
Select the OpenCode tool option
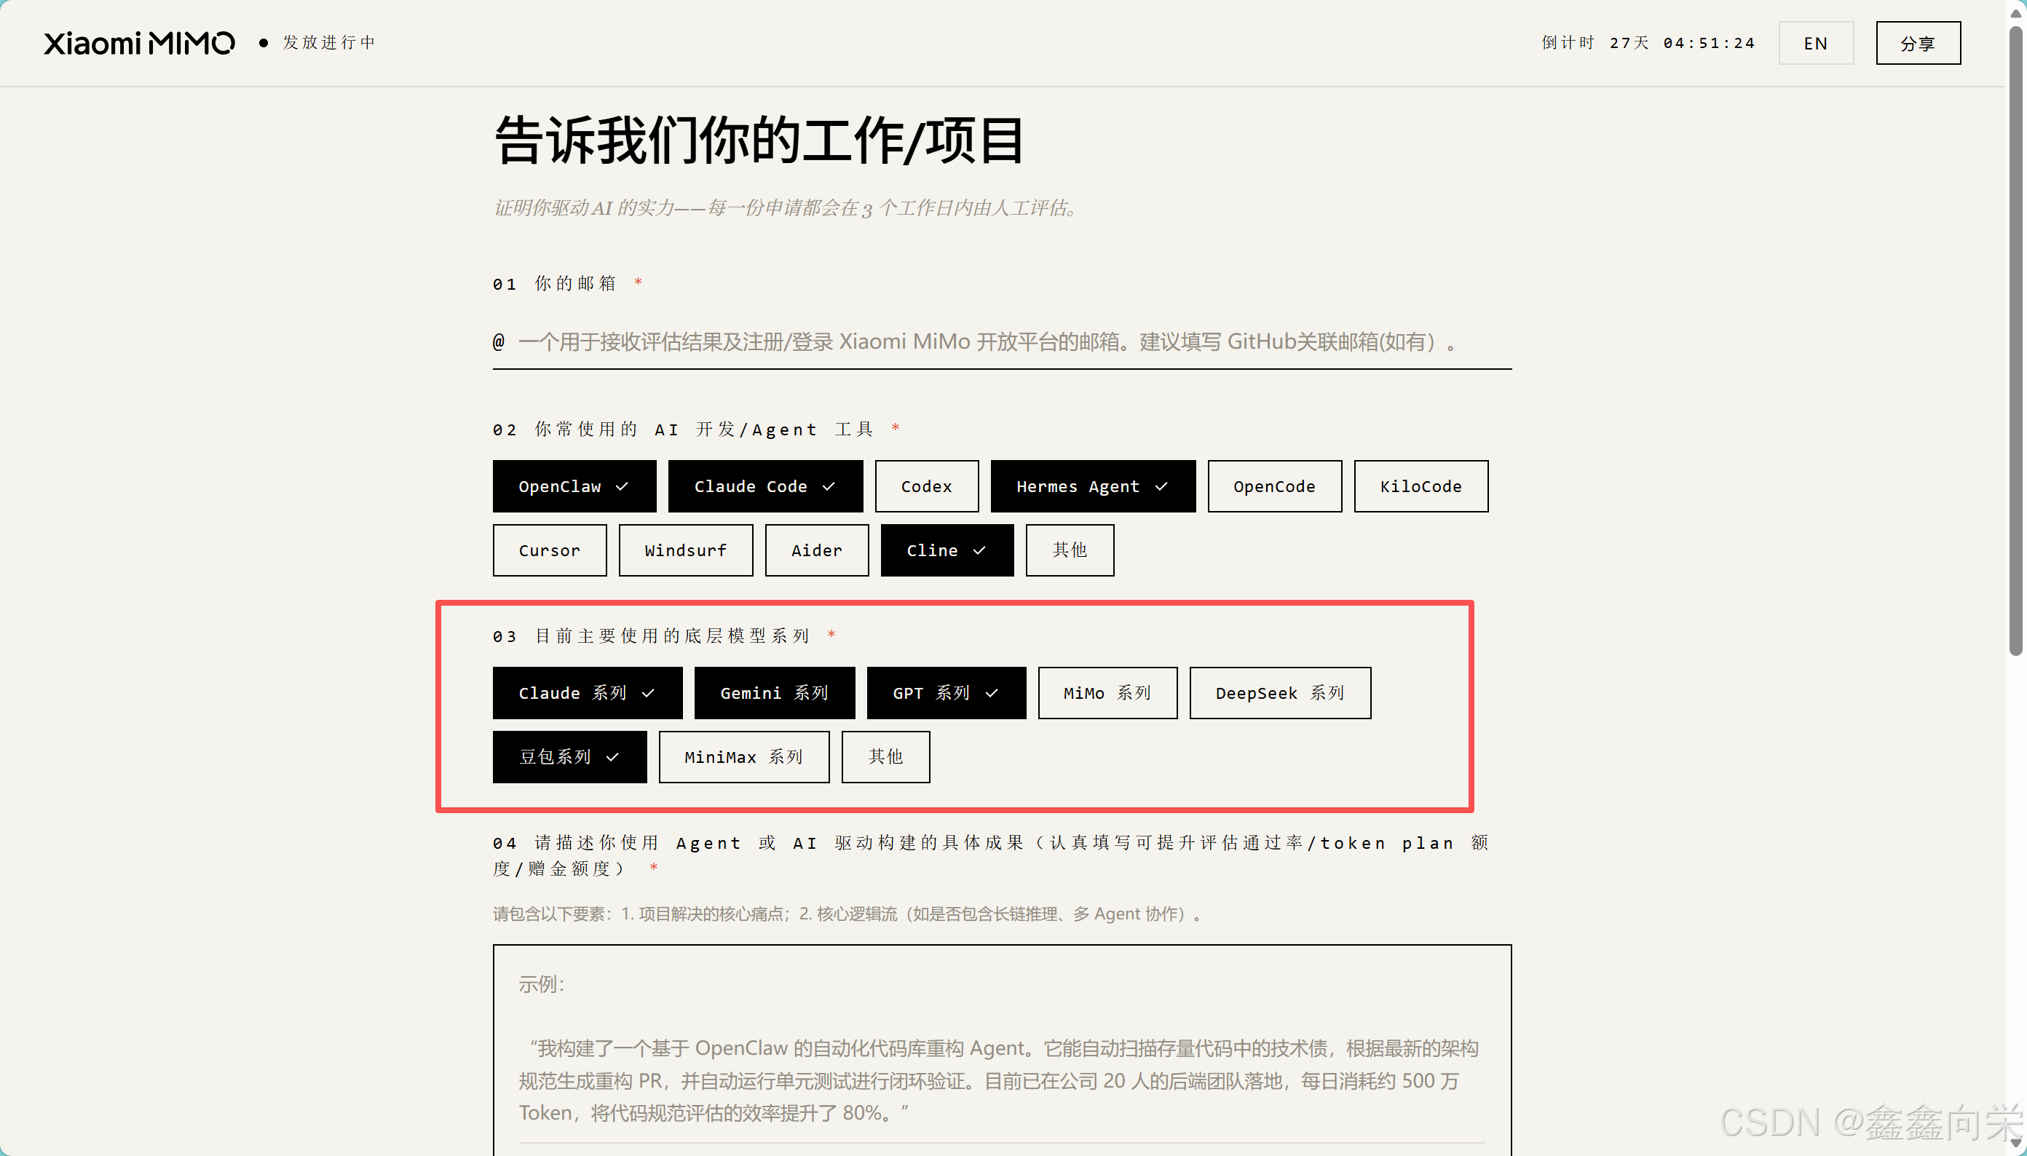point(1274,486)
